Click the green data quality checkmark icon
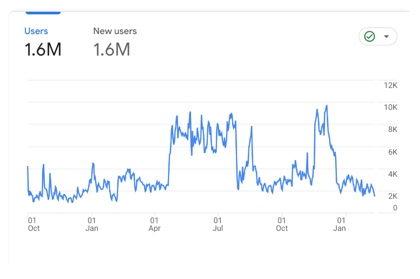This screenshot has width=420, height=279. (370, 36)
